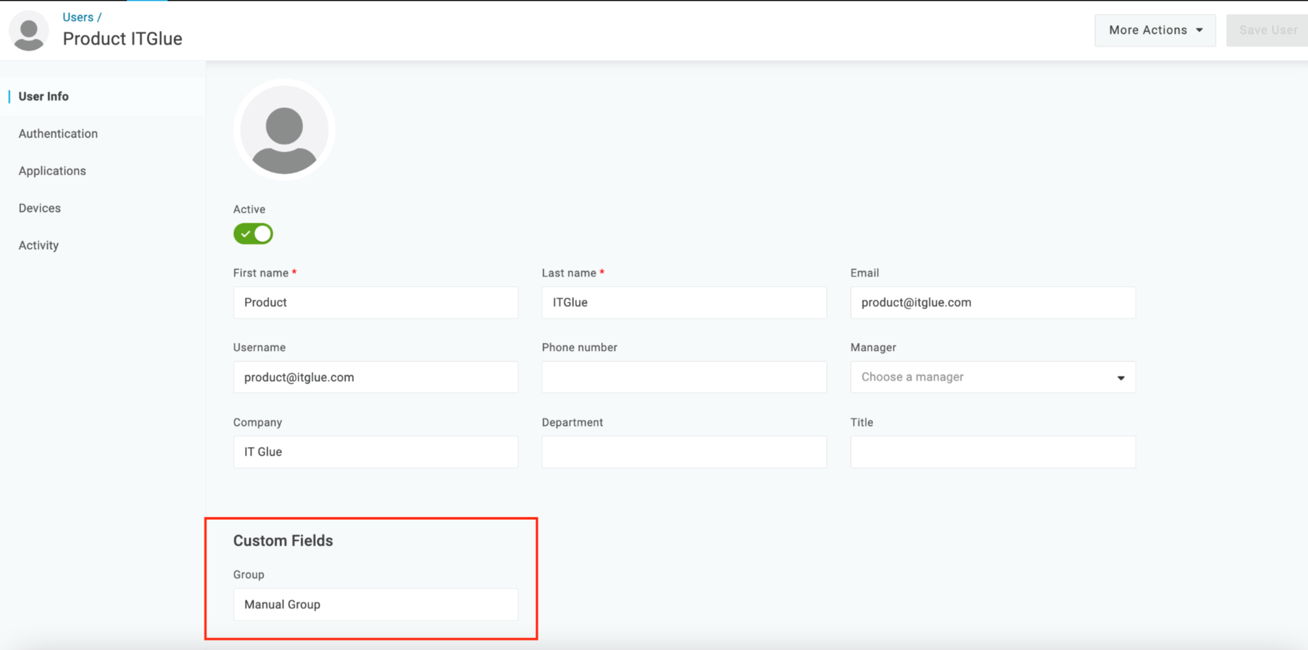View the Activity section
Screen dimensions: 1308x650
39,245
